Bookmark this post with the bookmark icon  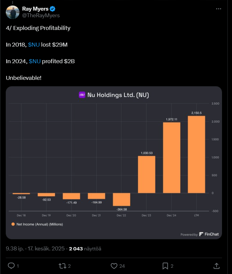coord(165,266)
